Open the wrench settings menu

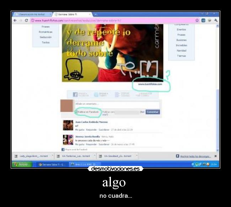click(x=216, y=20)
